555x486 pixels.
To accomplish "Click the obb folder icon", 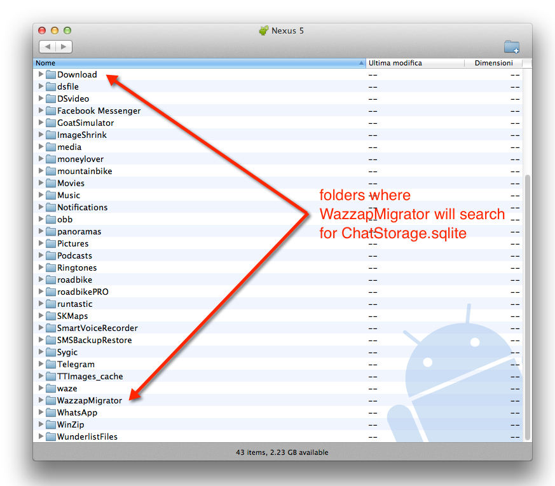I will coord(51,219).
